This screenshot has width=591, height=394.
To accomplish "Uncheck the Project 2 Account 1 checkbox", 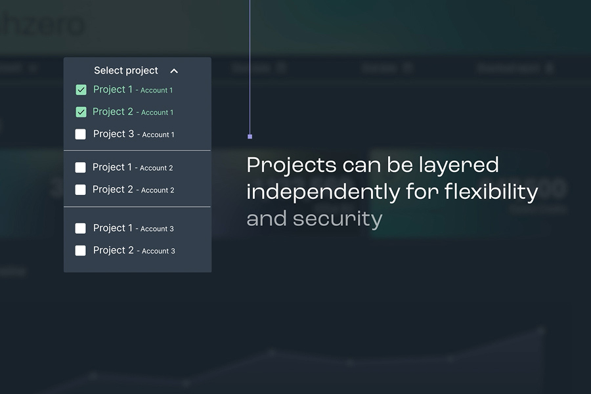I will 81,112.
